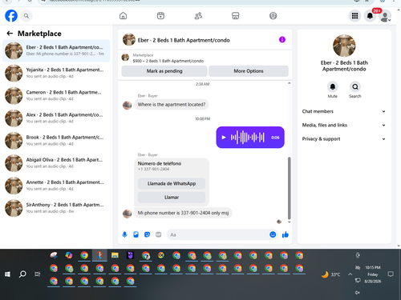Image resolution: width=401 pixels, height=300 pixels.
Task: Show hidden system tray icons chevron
Action: [x=350, y=274]
